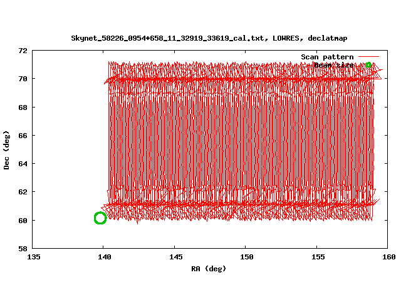Click the plot title Skynet_58226_0954+658 text
The width and height of the screenshot is (401, 300).
(x=209, y=38)
